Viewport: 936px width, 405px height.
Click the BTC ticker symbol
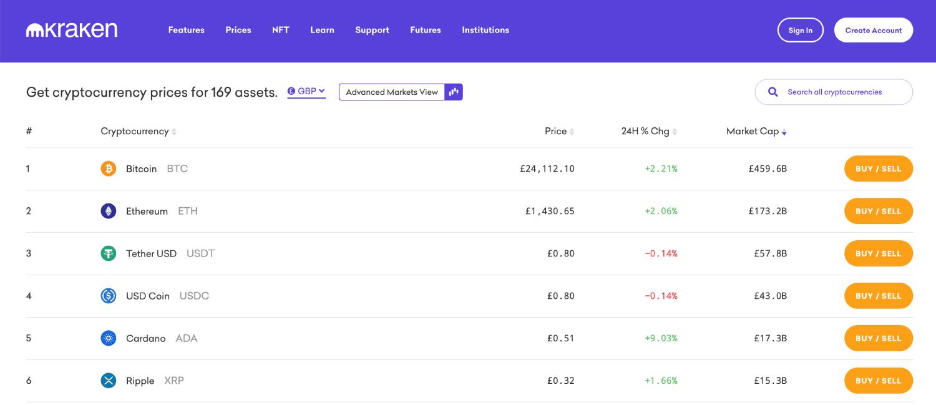point(177,168)
